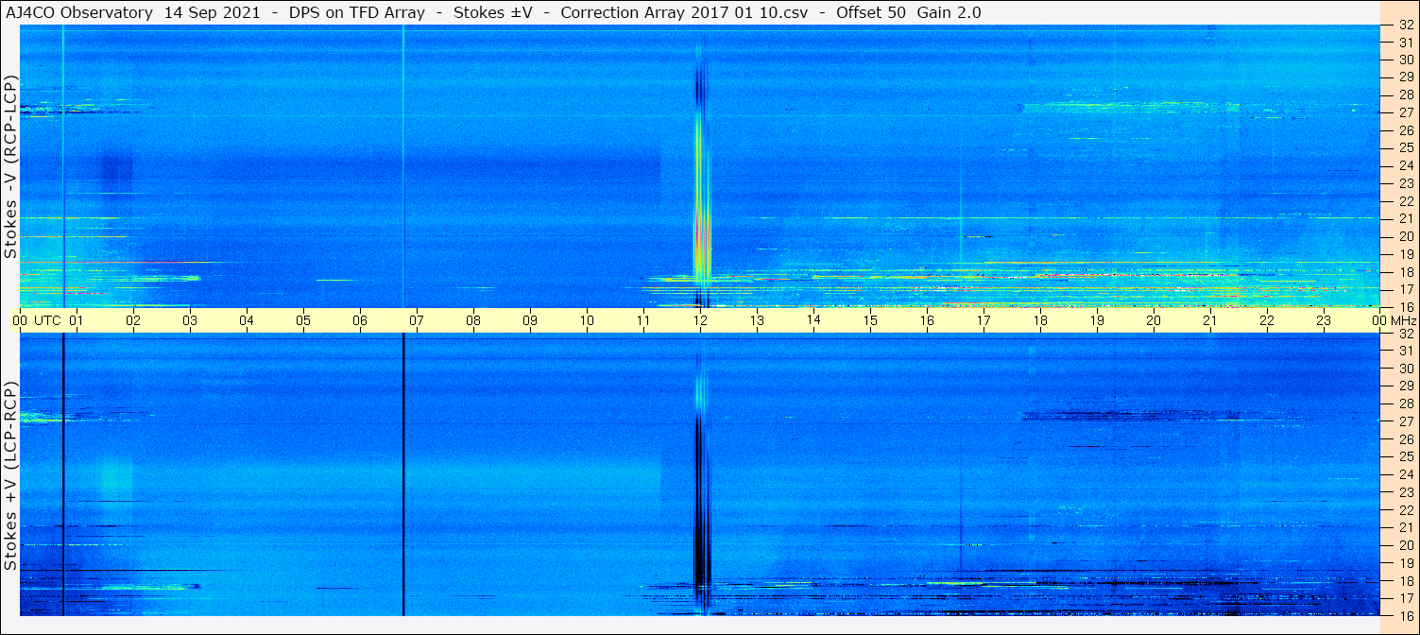Click the 'Gain 2.0' value in the header

coord(949,12)
